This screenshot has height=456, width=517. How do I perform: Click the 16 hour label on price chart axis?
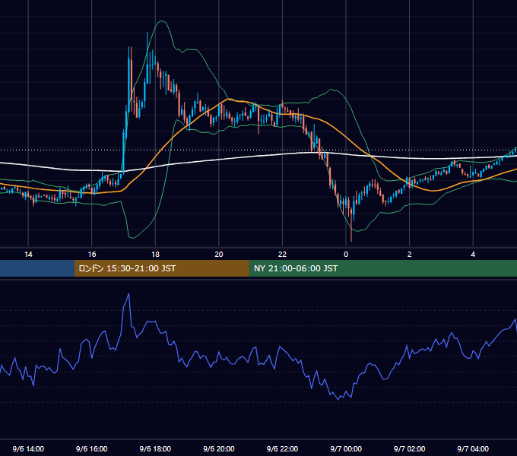coord(92,255)
